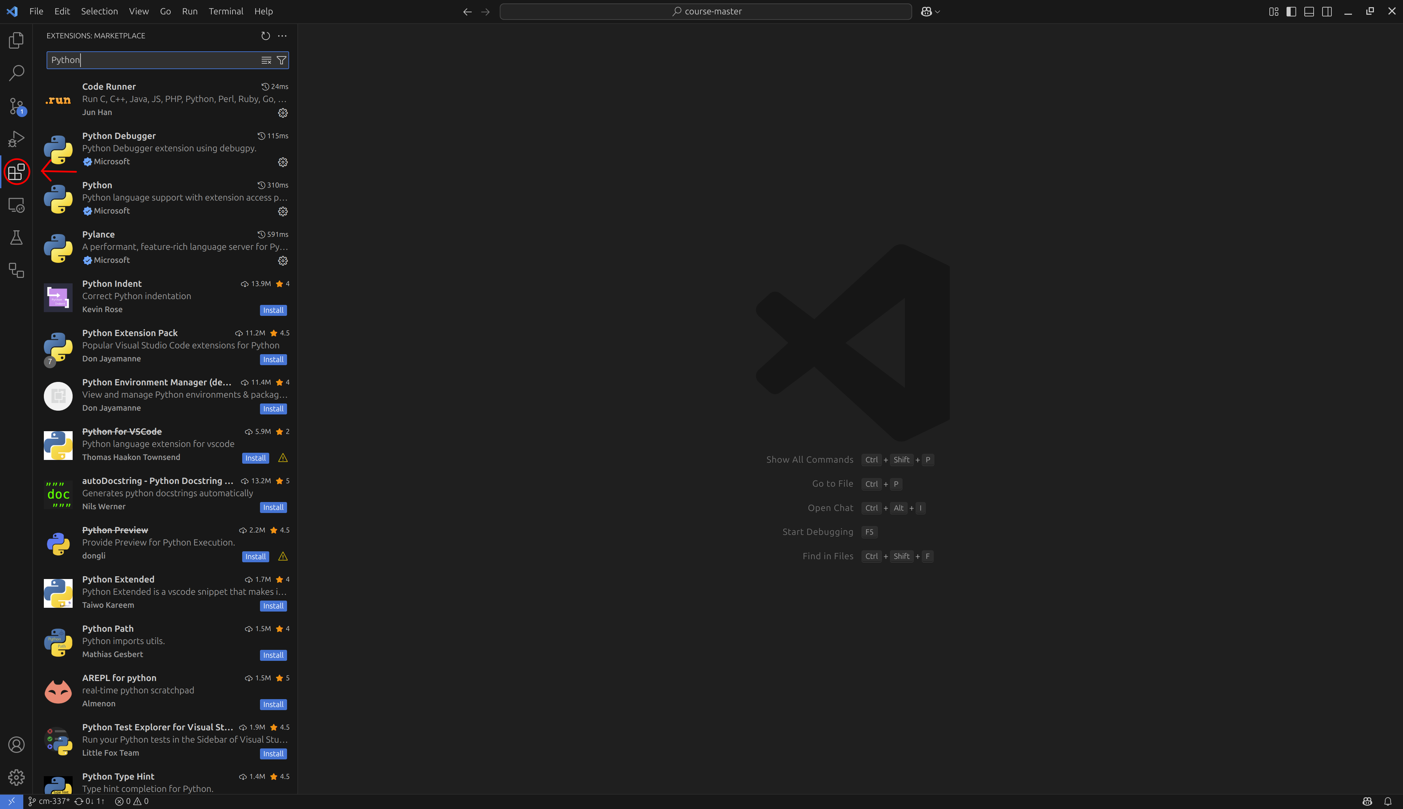This screenshot has width=1403, height=809.
Task: Open the Terminal menu
Action: click(x=226, y=11)
